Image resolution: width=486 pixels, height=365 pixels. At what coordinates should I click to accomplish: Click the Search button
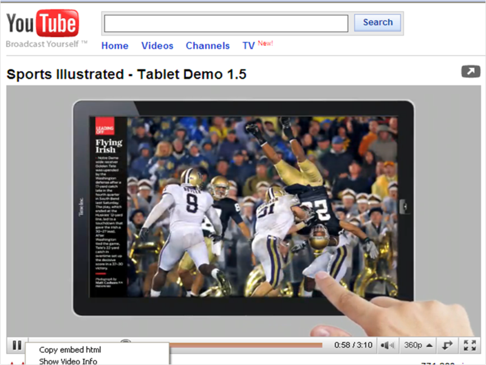[377, 22]
